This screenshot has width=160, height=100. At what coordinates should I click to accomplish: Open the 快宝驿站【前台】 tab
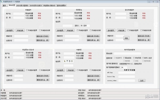pyautogui.click(x=49, y=6)
